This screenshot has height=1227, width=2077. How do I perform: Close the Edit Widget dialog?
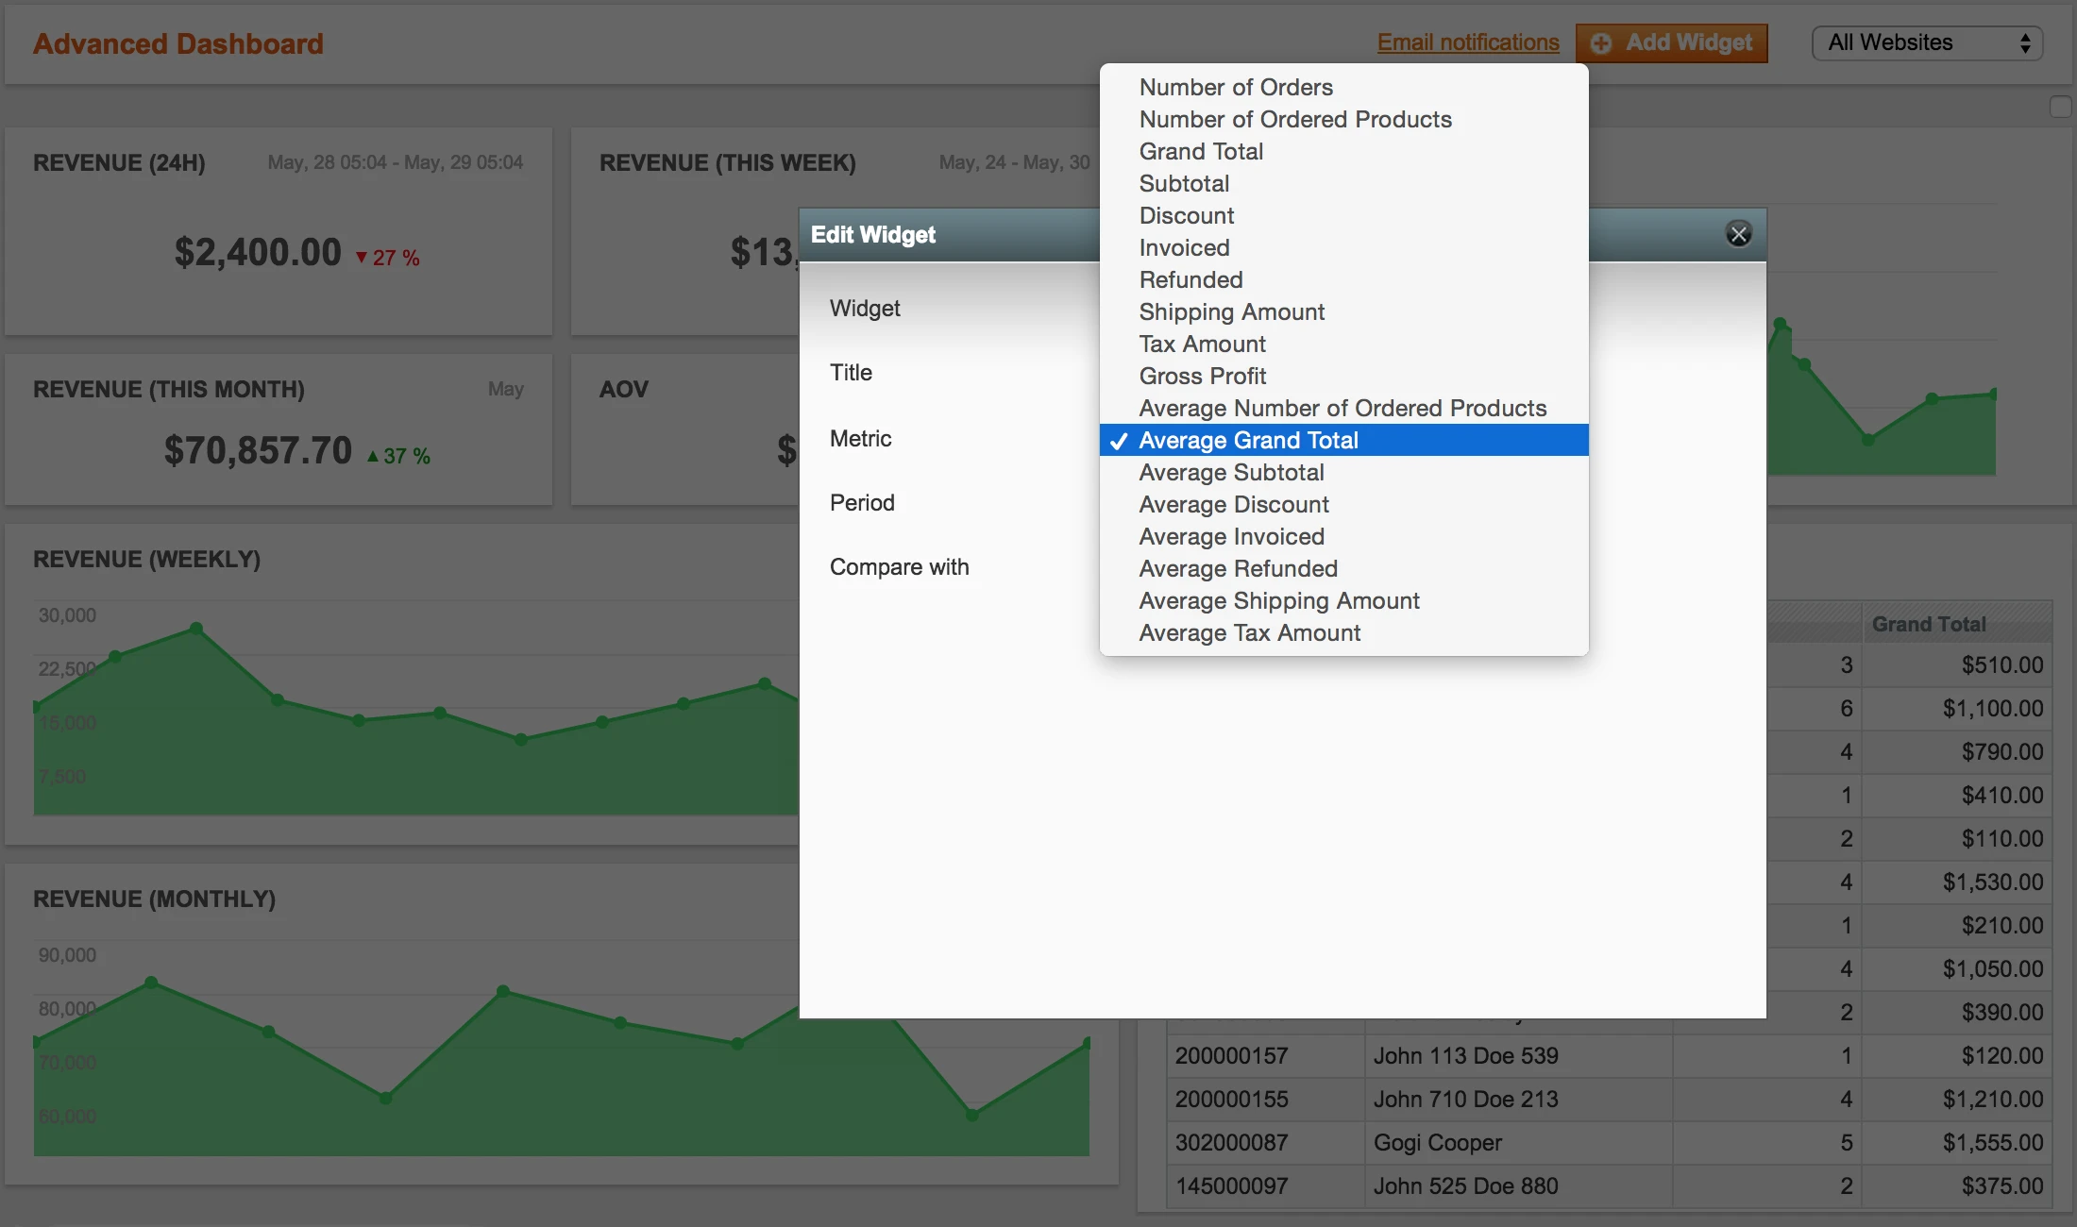(x=1738, y=234)
